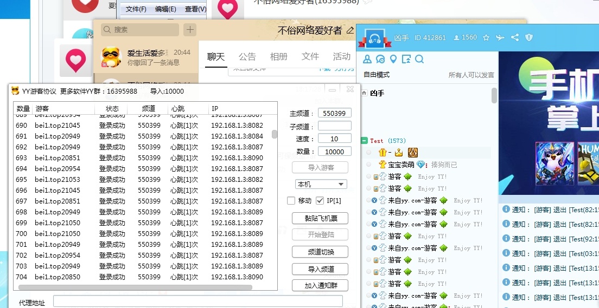Screen dimensions: 599x308
Task: Click the user profile icon below channel avatar
Action: (367, 59)
